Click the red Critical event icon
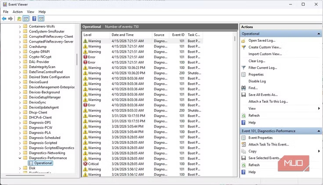Image resolution: width=323 pixels, height=185 pixels. pyautogui.click(x=86, y=164)
